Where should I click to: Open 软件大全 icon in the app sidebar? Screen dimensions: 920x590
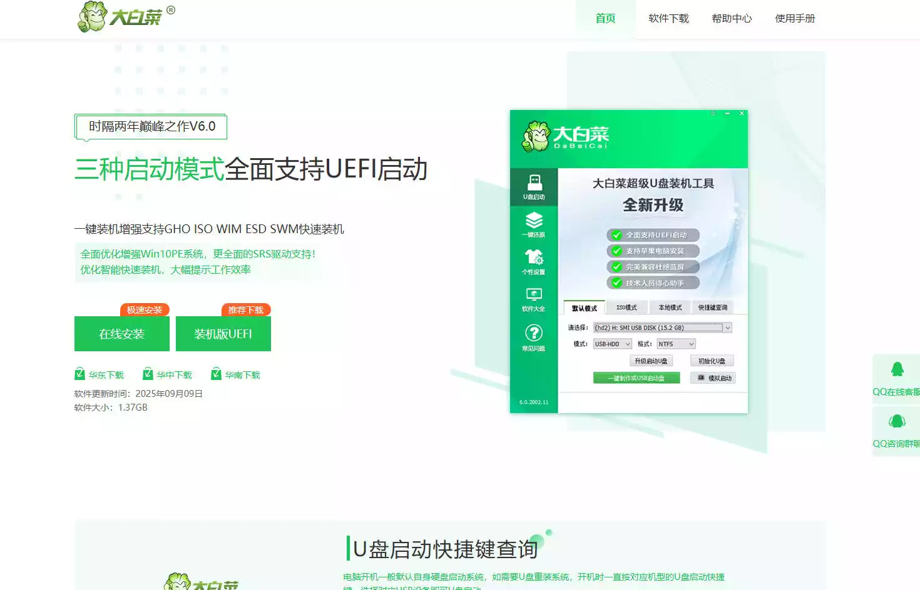pyautogui.click(x=534, y=299)
